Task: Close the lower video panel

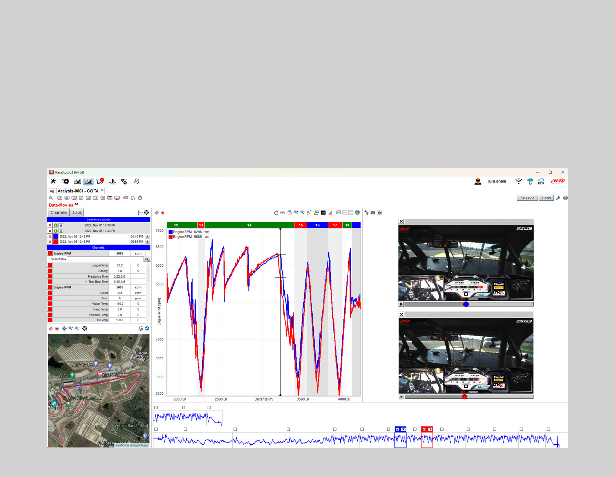Action: tap(401, 314)
